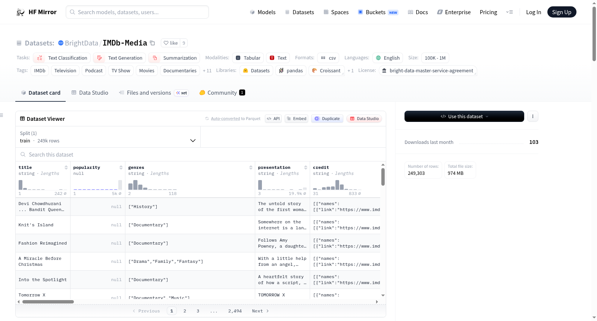Screen dimensions: 597x321
Task: Focus the Search this dataset field
Action: (201, 154)
